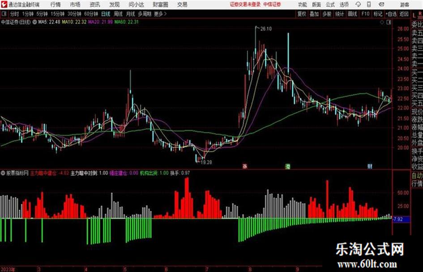Click the 港 event marker
423x272 pixels.
[288, 166]
